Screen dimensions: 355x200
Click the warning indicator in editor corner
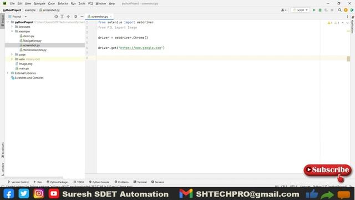pyautogui.click(x=330, y=23)
